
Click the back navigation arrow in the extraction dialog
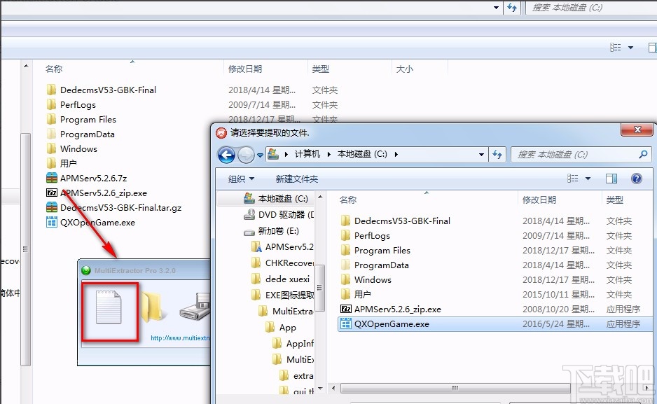click(x=226, y=154)
